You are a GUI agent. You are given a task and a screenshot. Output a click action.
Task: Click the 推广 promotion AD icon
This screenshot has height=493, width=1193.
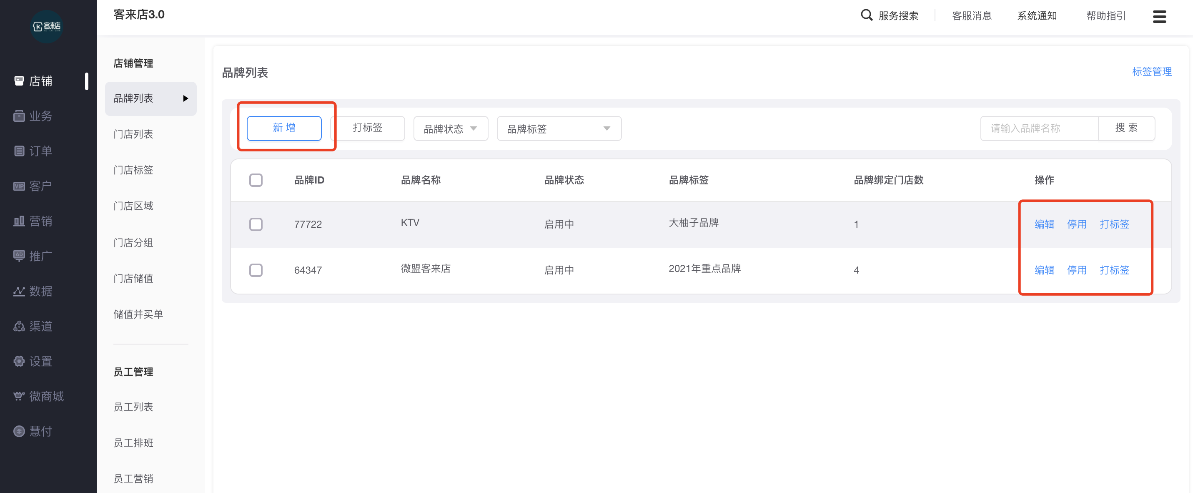(x=19, y=256)
